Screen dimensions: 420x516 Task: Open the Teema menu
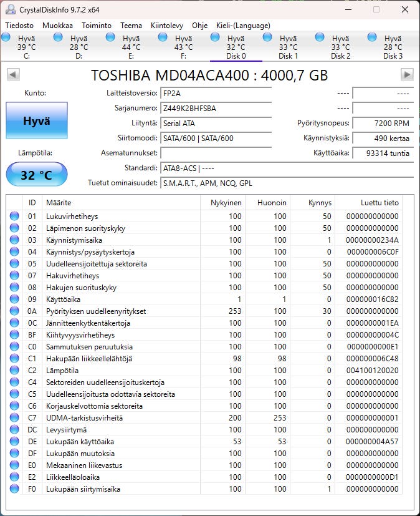point(131,26)
